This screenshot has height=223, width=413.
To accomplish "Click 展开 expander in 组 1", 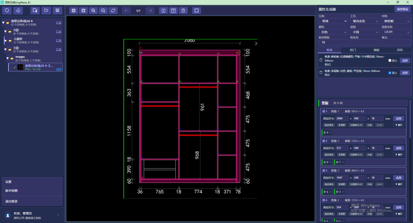I will point(398,125).
